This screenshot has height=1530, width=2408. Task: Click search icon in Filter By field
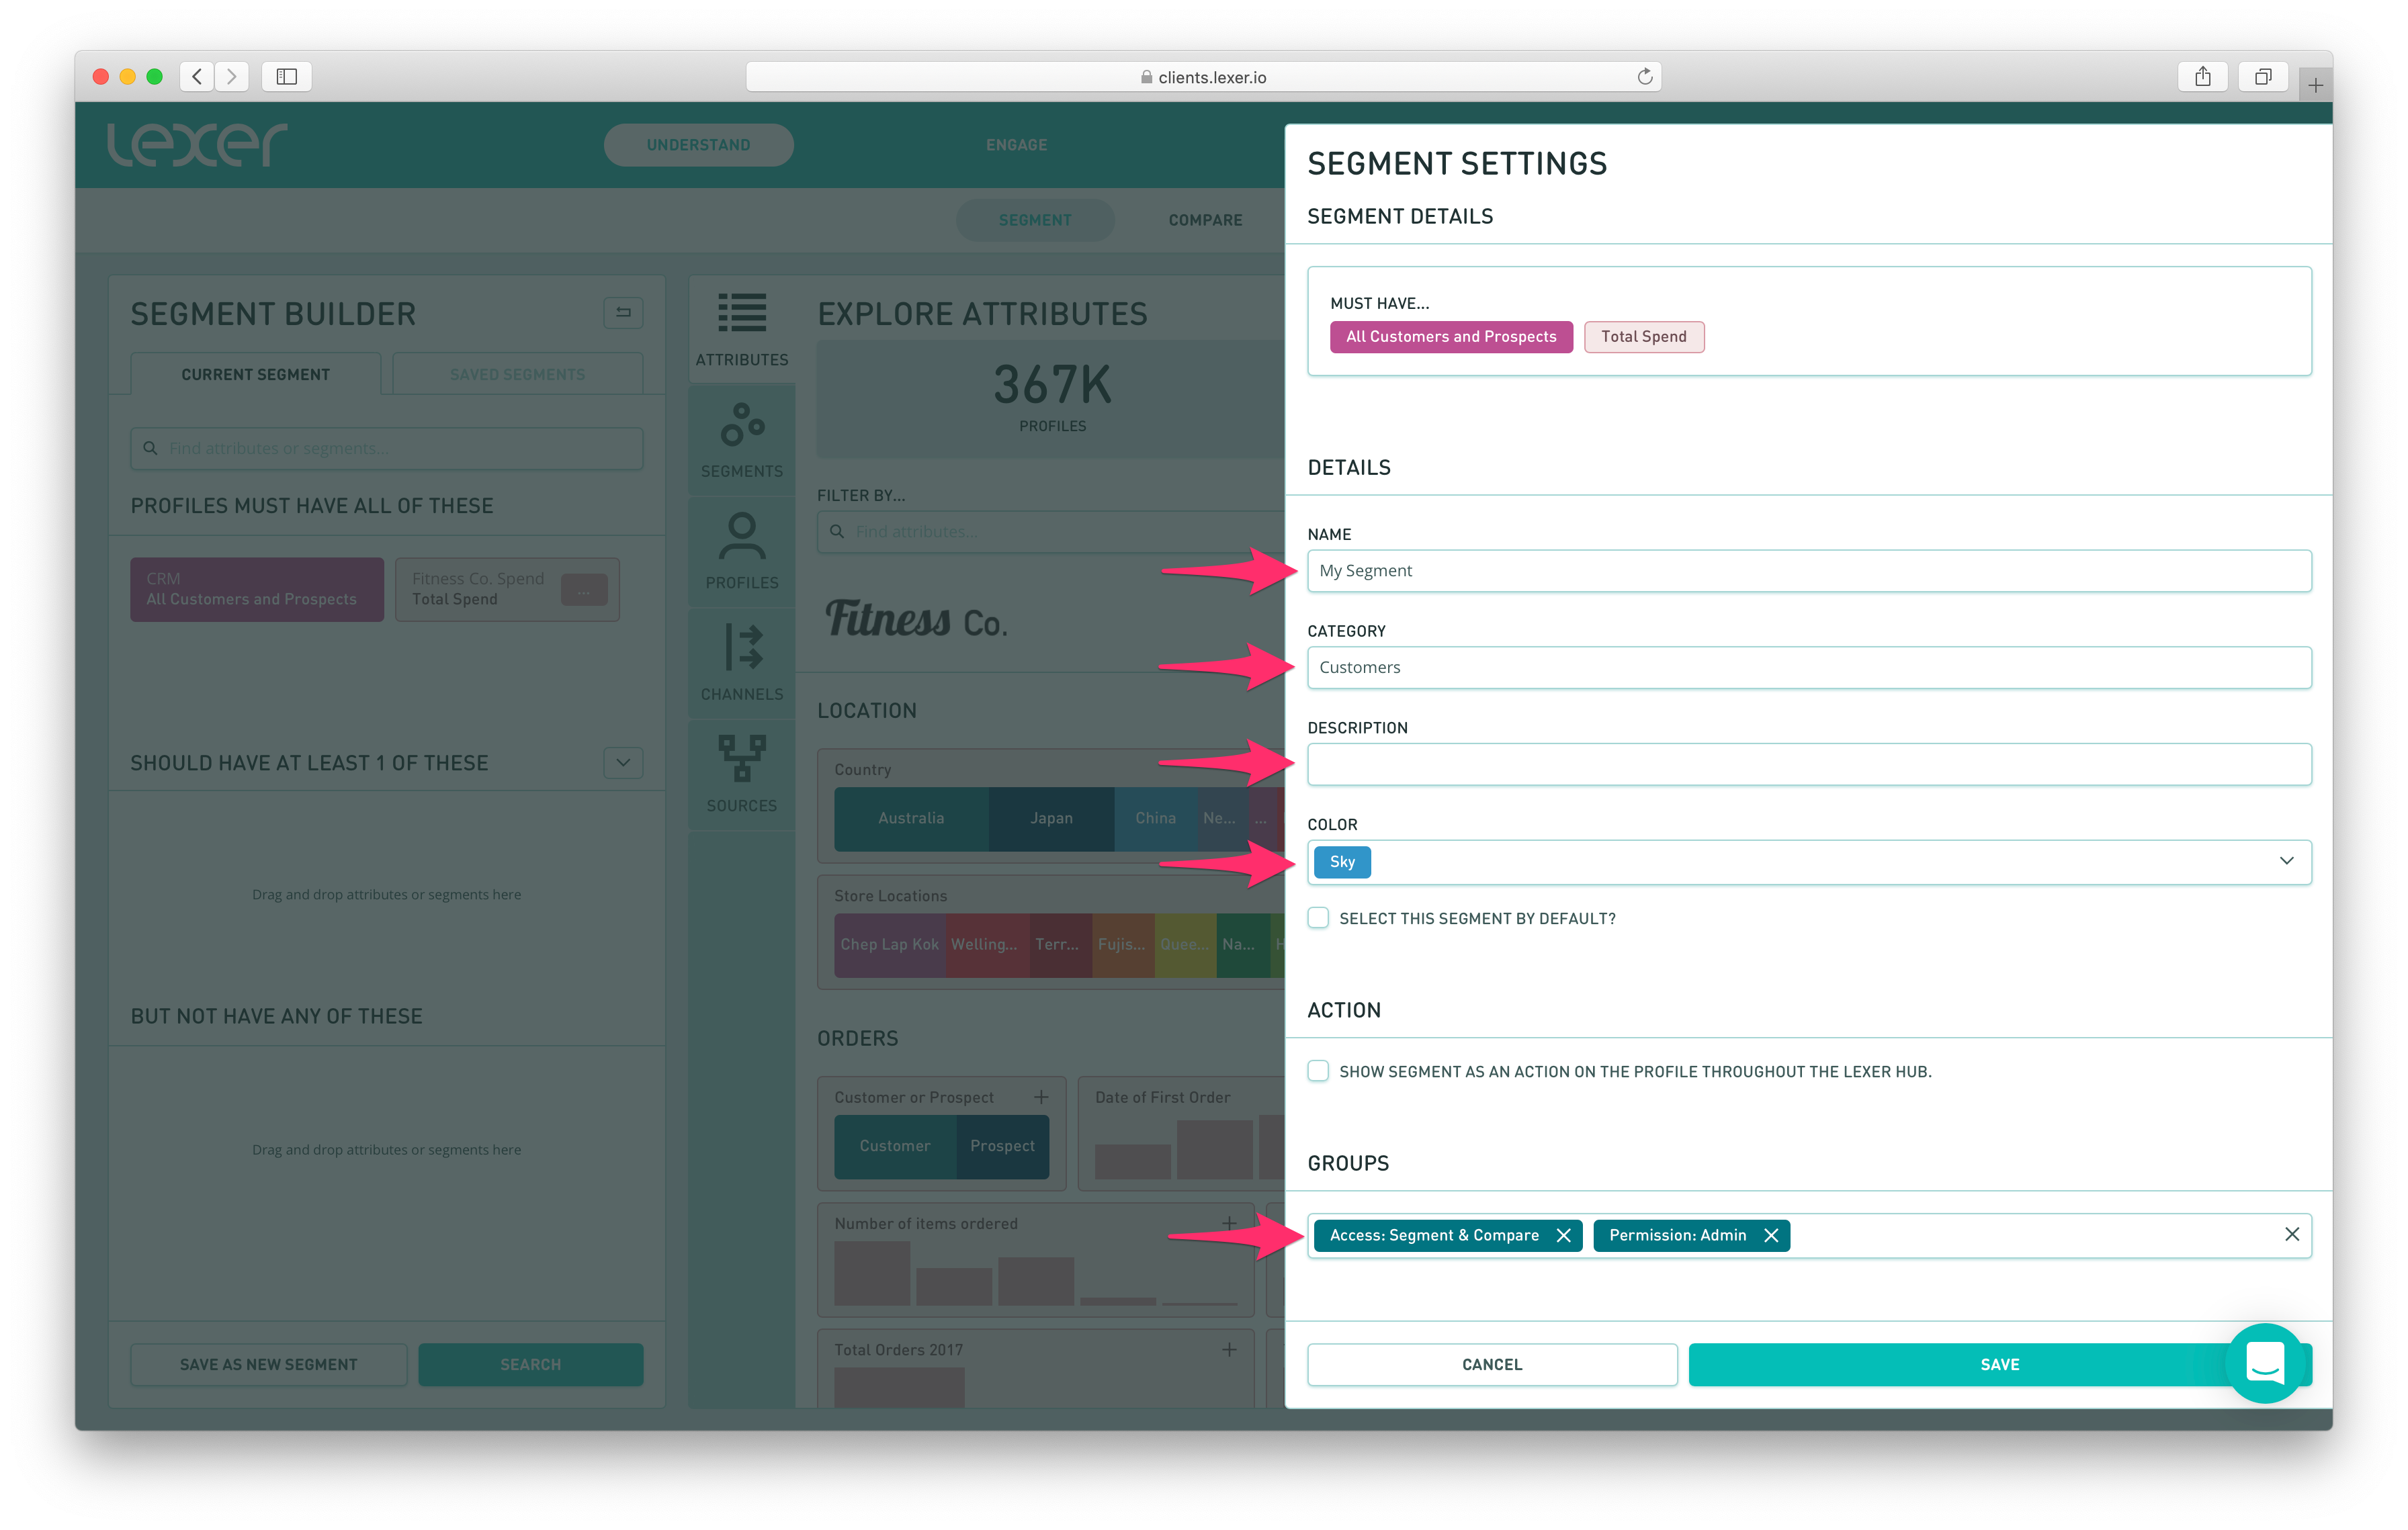(837, 532)
